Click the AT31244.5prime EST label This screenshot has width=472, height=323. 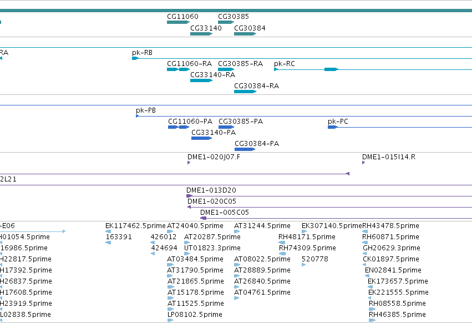coord(262,226)
